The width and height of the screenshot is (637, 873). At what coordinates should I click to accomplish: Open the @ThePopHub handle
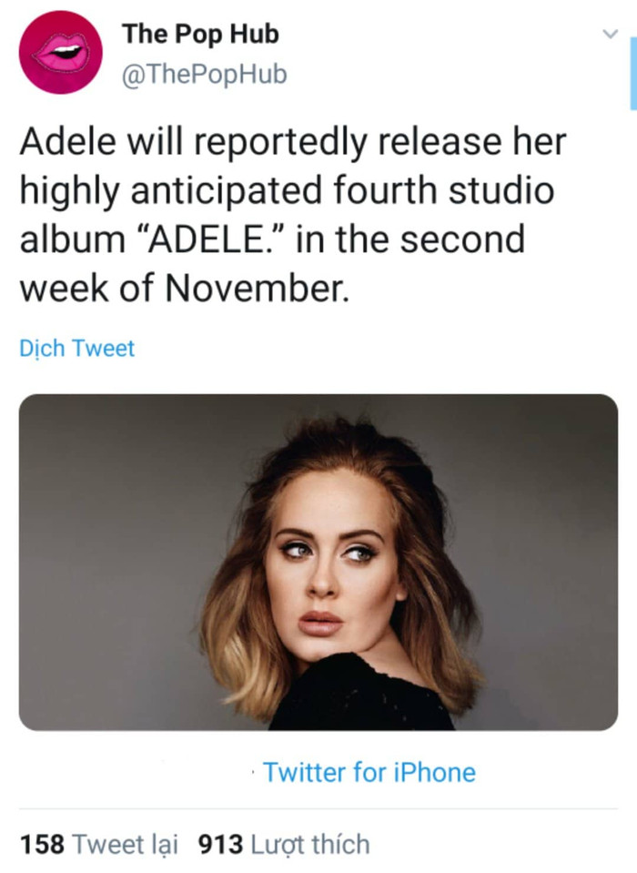click(x=204, y=74)
